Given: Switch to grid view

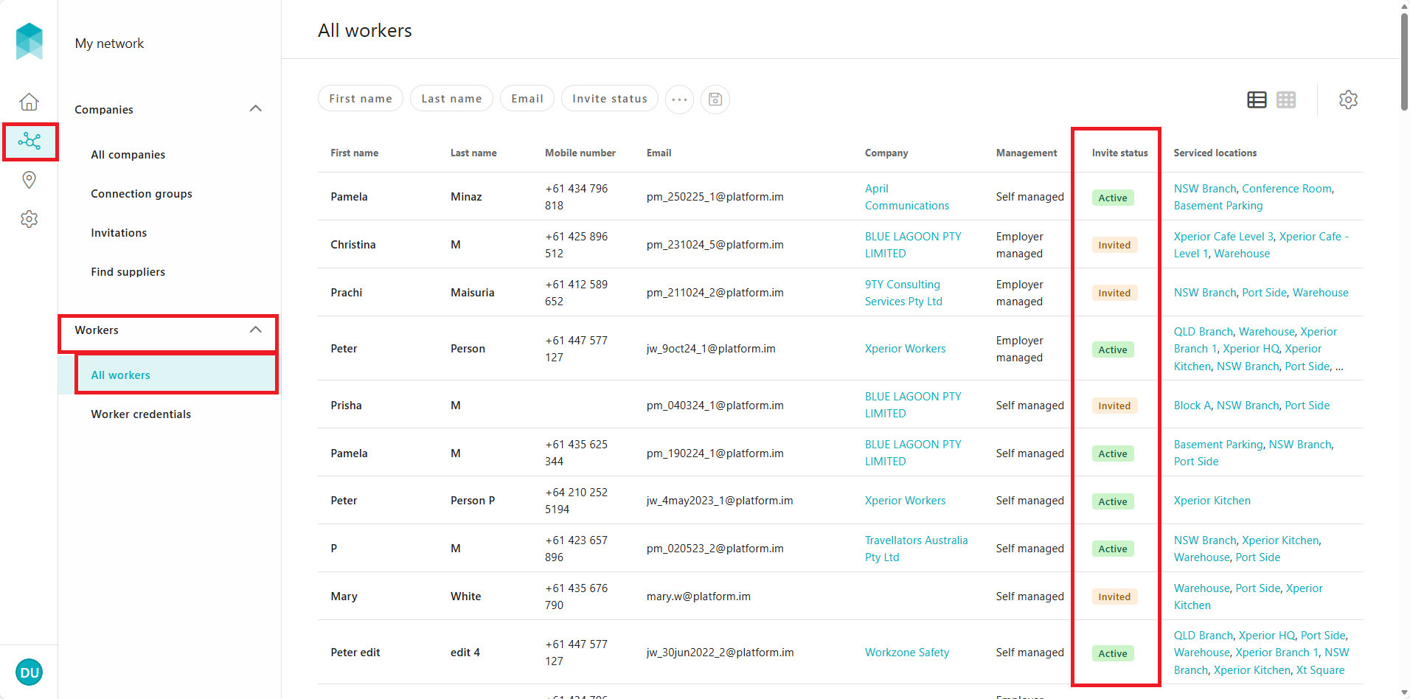Looking at the screenshot, I should (1286, 100).
